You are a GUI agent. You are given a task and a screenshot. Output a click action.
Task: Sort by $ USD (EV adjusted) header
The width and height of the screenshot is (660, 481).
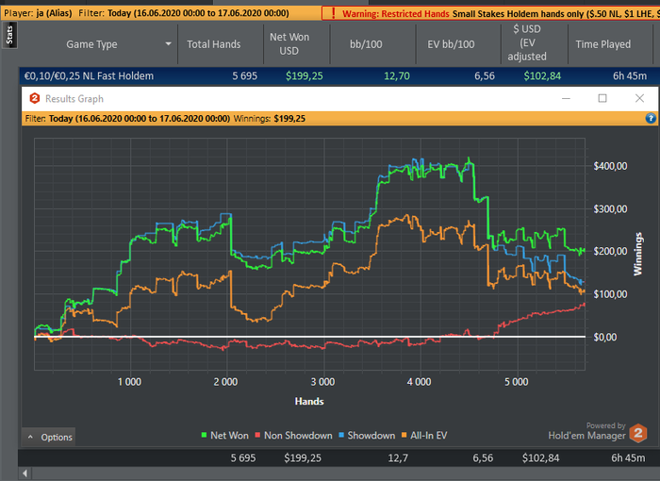coord(527,43)
